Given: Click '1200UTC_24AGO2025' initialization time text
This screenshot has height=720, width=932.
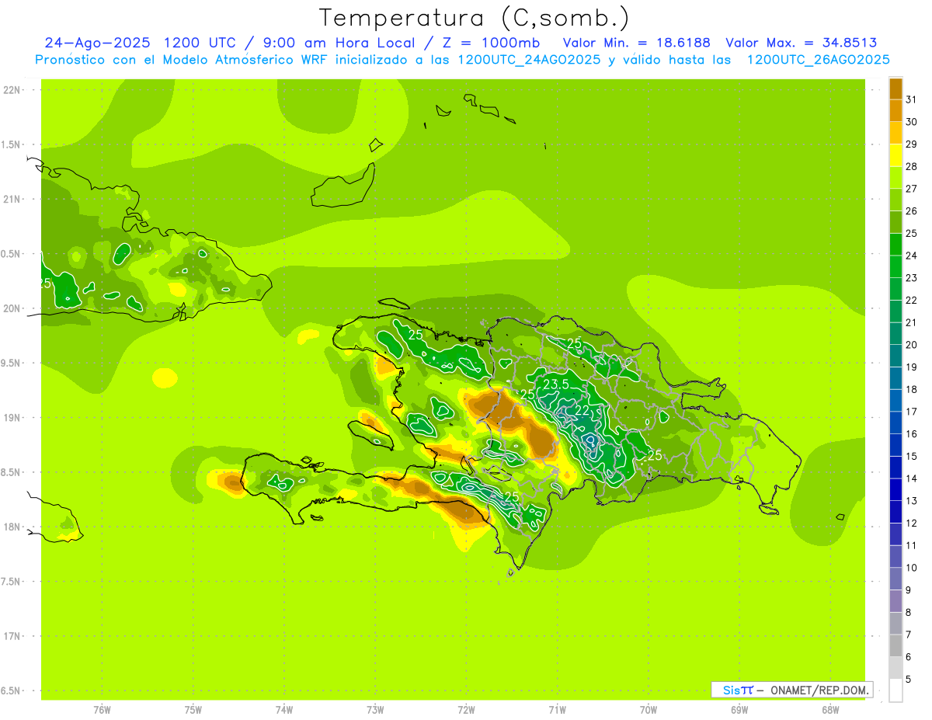Looking at the screenshot, I should (x=529, y=60).
